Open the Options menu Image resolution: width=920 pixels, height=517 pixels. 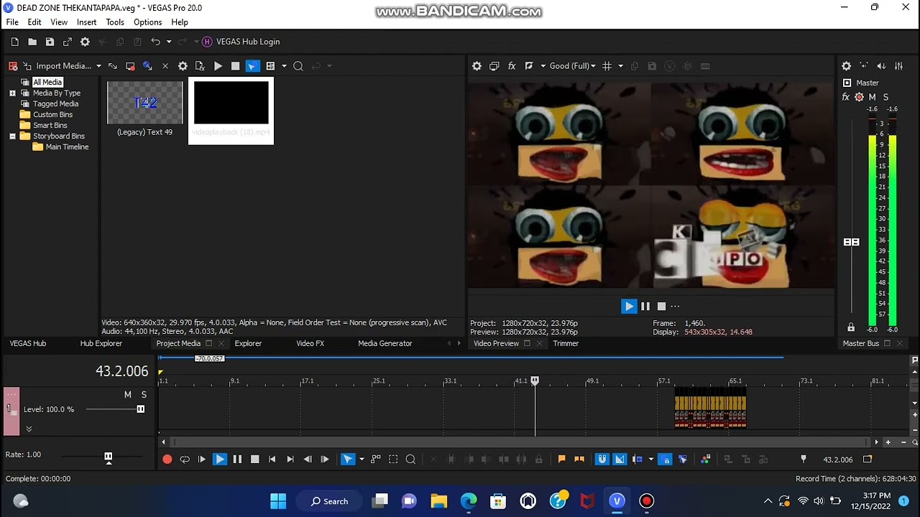147,22
